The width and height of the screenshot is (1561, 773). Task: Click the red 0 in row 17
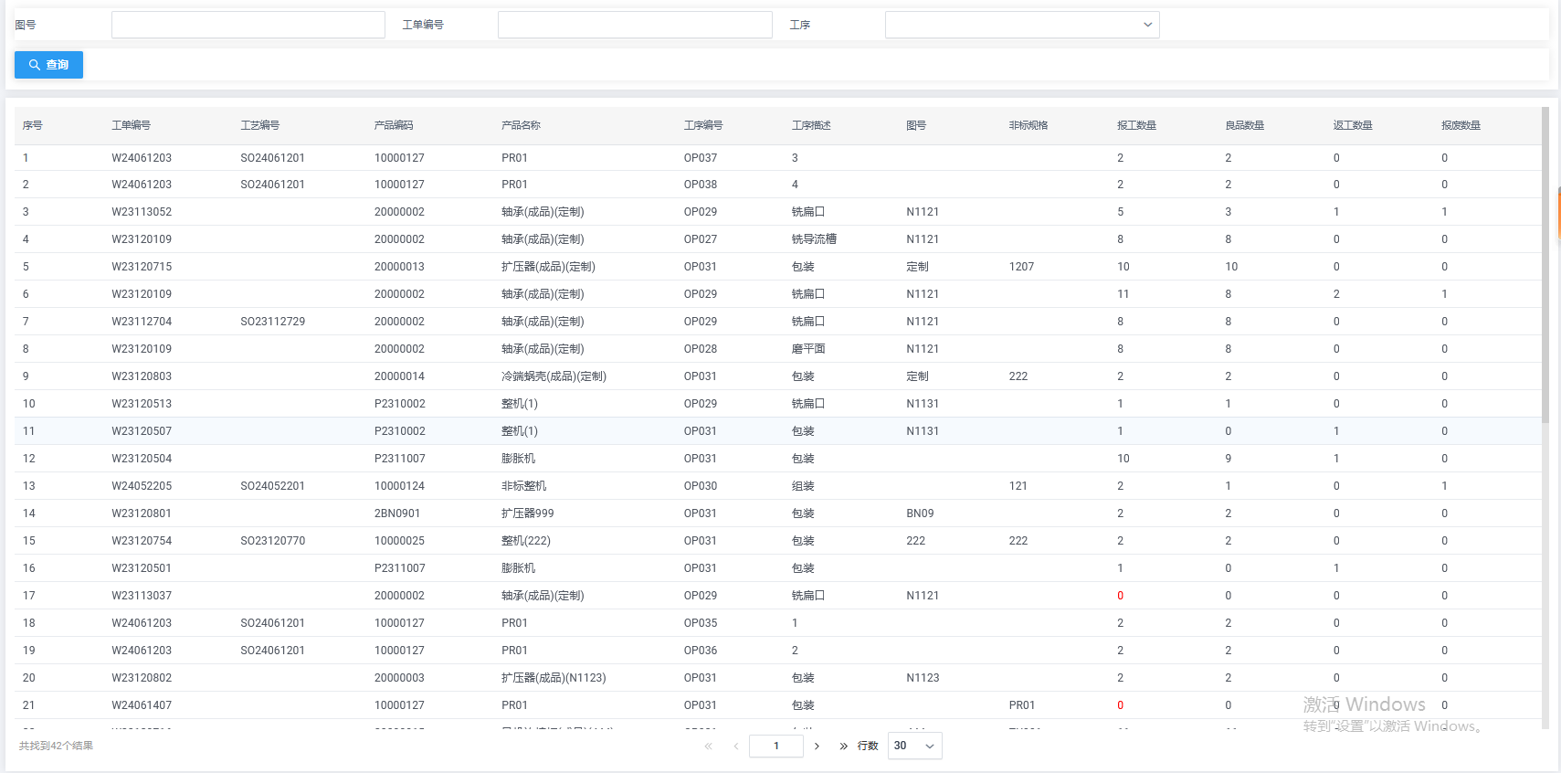[x=1120, y=596]
